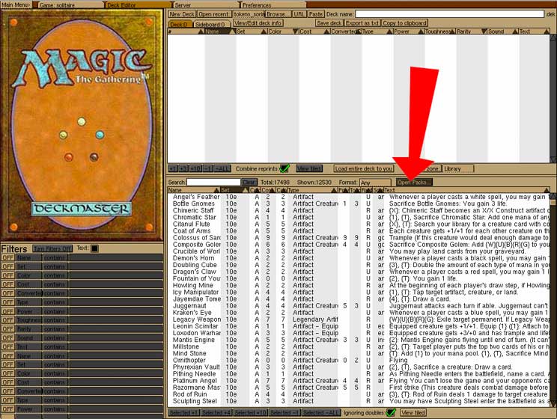Image resolution: width=557 pixels, height=419 pixels.
Task: Click the Open Packs... button
Action: [x=414, y=182]
